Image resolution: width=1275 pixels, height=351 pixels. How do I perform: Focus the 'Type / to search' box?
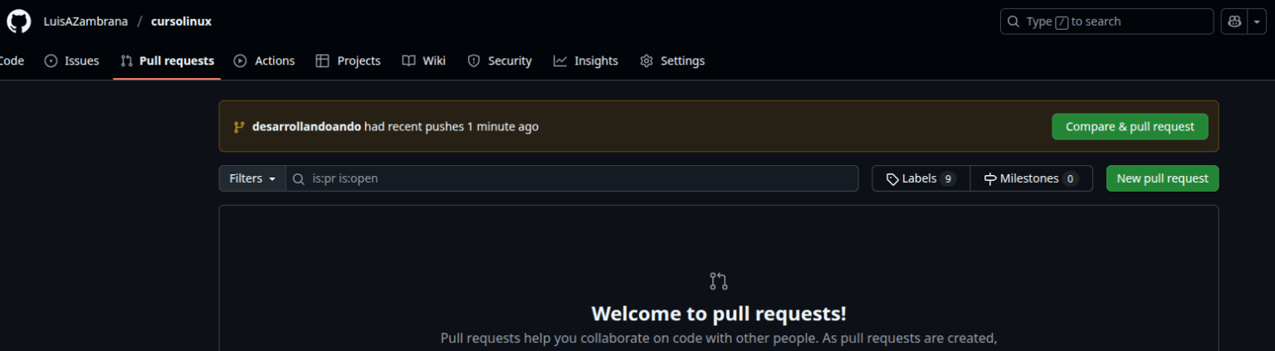click(x=1106, y=22)
